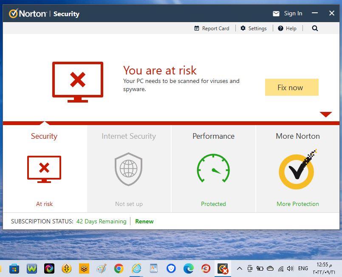Open the paint palette app in taskbar
This screenshot has height=277, width=342.
(x=102, y=268)
